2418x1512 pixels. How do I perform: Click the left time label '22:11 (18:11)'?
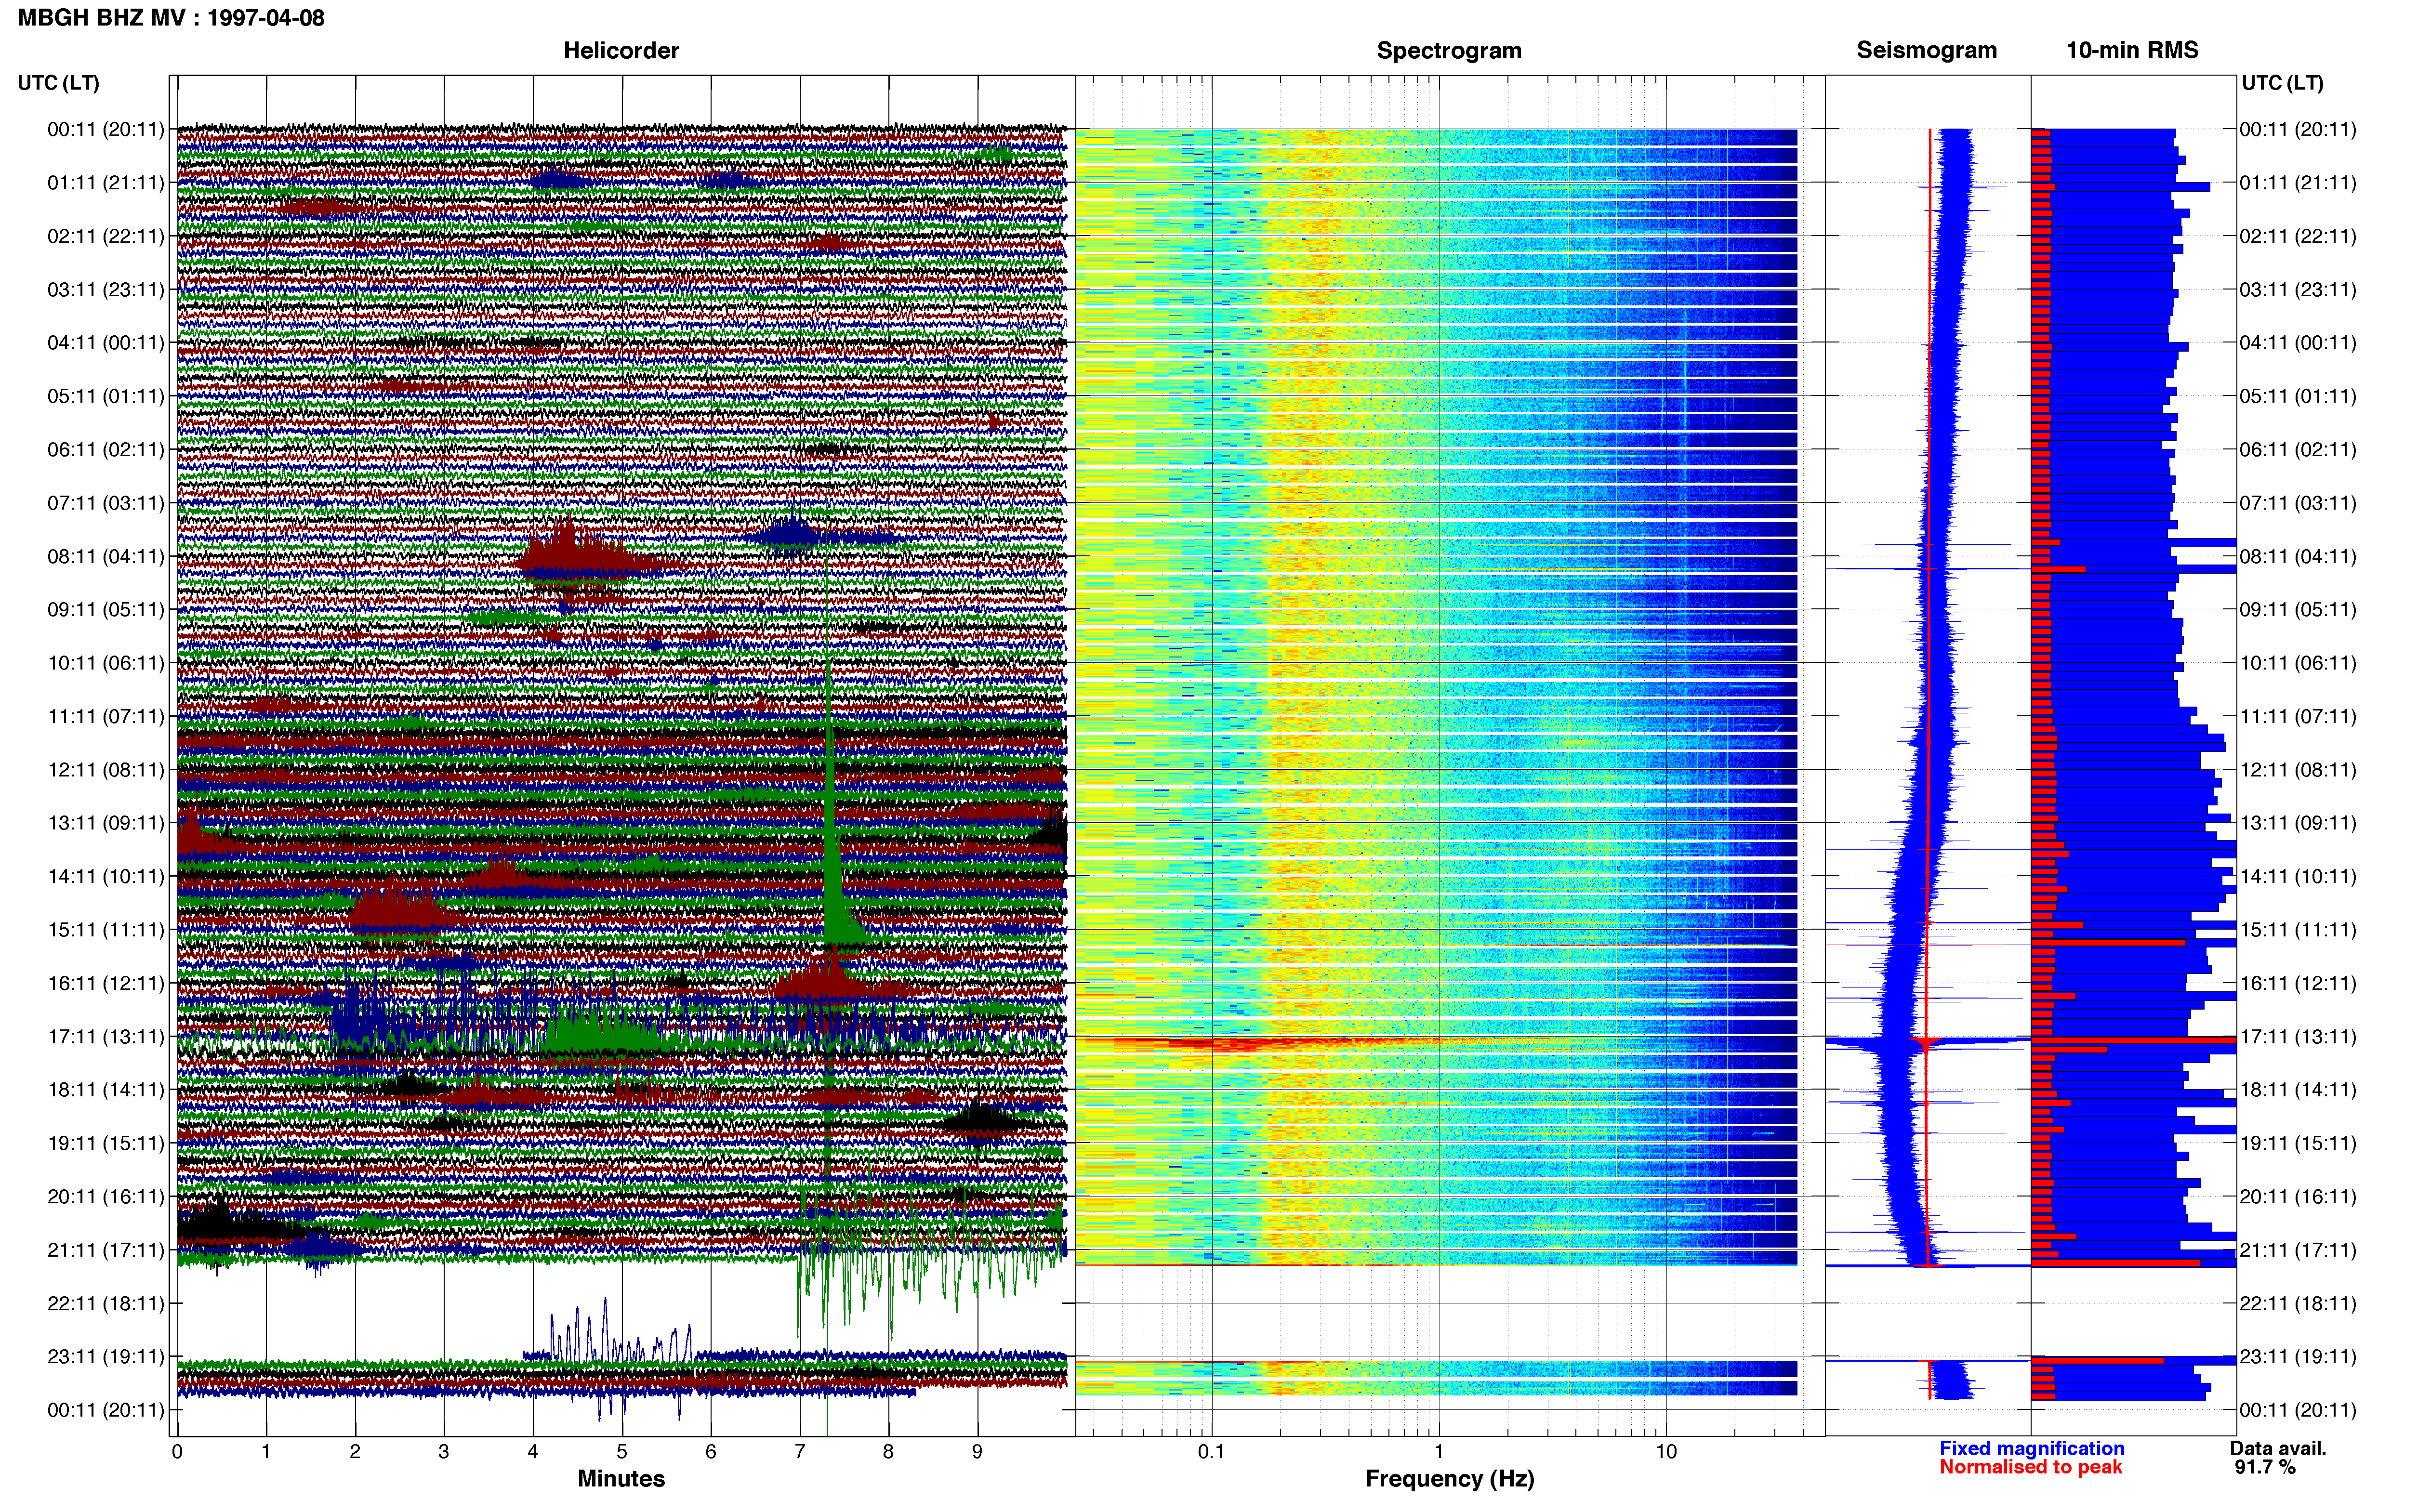[x=105, y=1303]
